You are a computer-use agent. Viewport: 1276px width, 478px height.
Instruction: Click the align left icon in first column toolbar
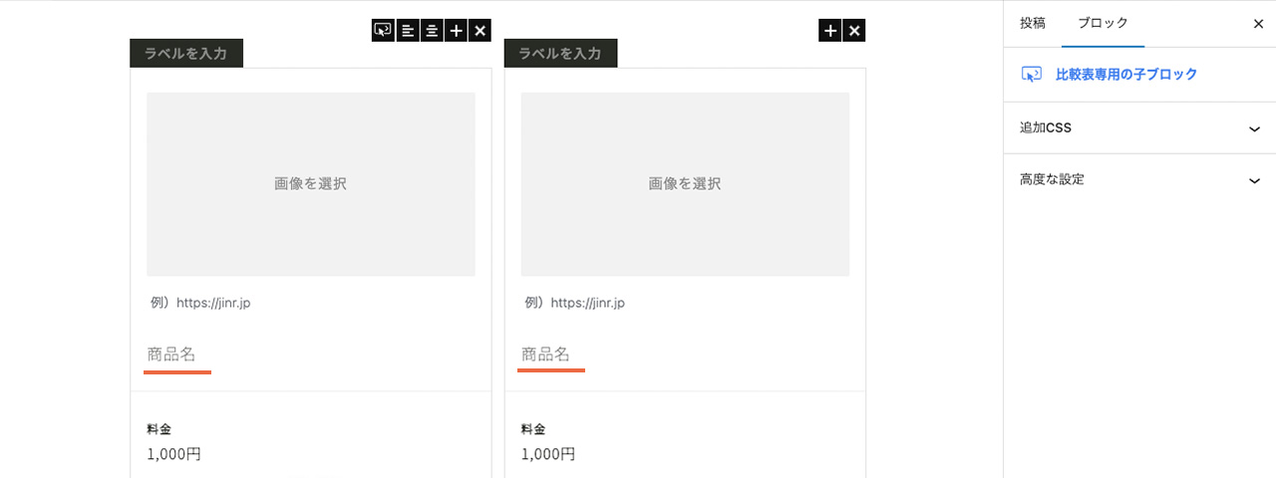tap(407, 31)
